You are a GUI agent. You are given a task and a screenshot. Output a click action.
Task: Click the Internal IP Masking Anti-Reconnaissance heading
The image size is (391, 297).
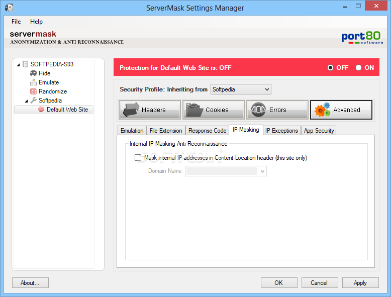click(x=178, y=144)
